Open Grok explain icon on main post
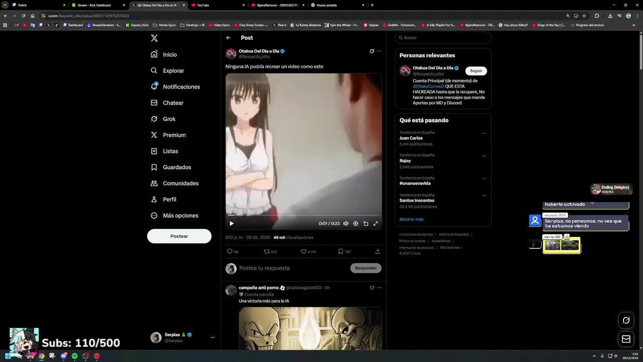The width and height of the screenshot is (643, 362). 372,51
